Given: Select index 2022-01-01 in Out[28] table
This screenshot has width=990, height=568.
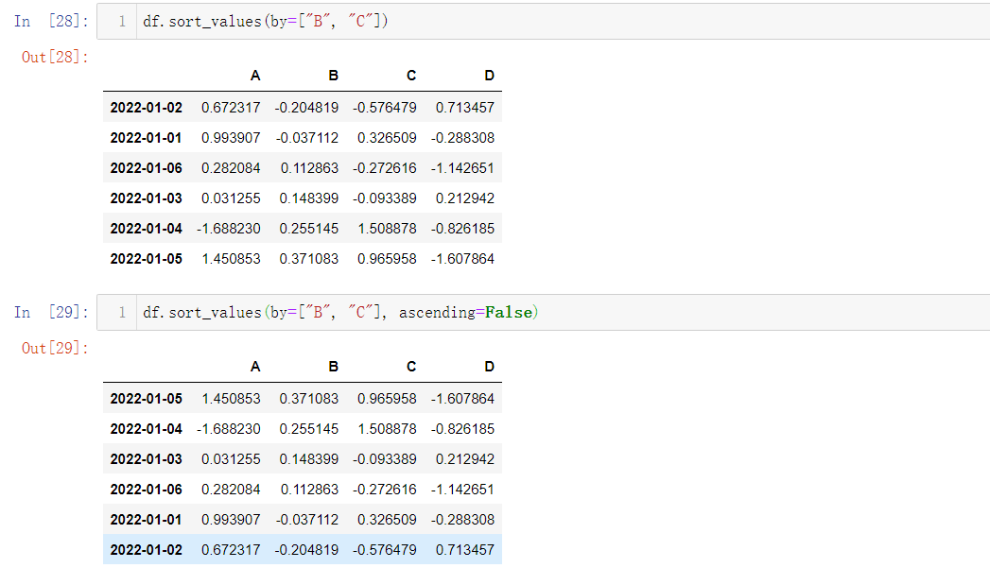Looking at the screenshot, I should pos(146,138).
